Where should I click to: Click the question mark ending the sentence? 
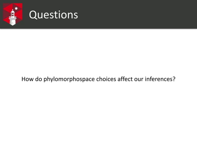(174, 79)
